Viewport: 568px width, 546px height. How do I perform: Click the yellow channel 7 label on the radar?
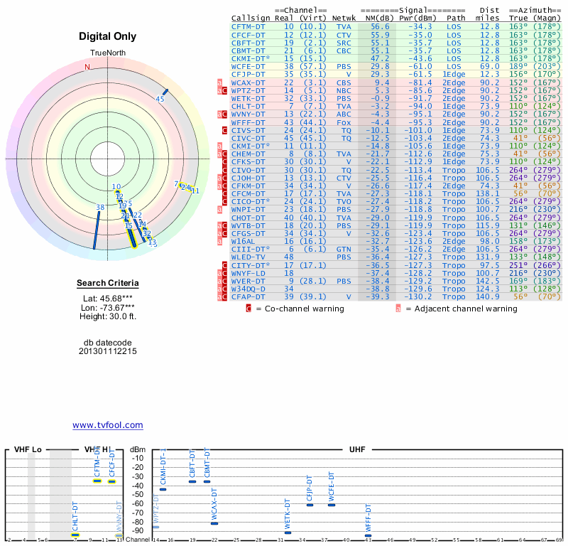176,184
